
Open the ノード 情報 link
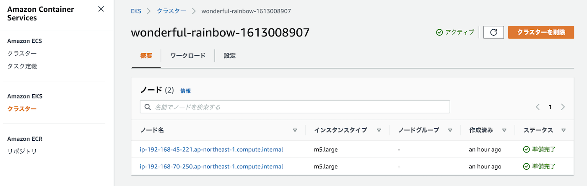185,90
